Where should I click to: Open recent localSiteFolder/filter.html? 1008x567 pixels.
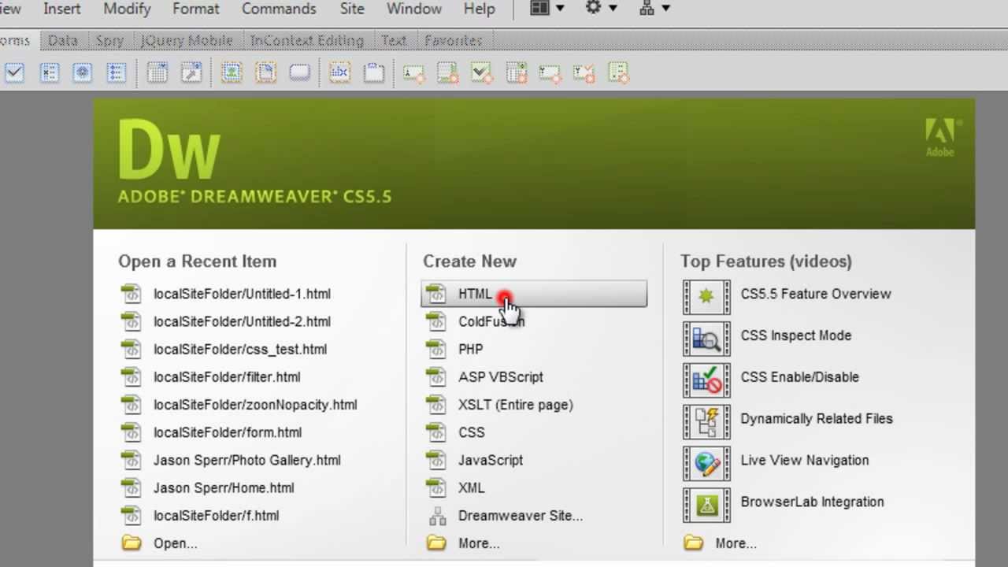point(227,376)
